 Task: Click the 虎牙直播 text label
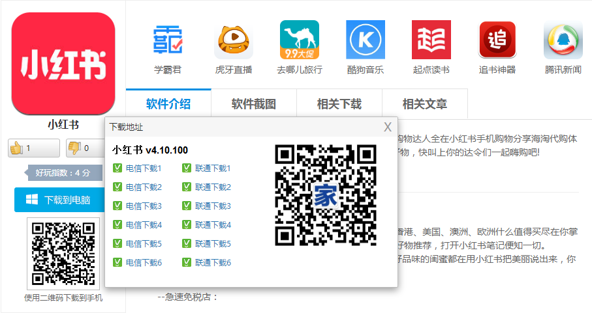[x=233, y=70]
